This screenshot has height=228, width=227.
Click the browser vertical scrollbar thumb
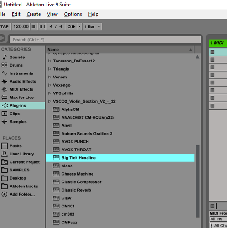pyautogui.click(x=197, y=181)
